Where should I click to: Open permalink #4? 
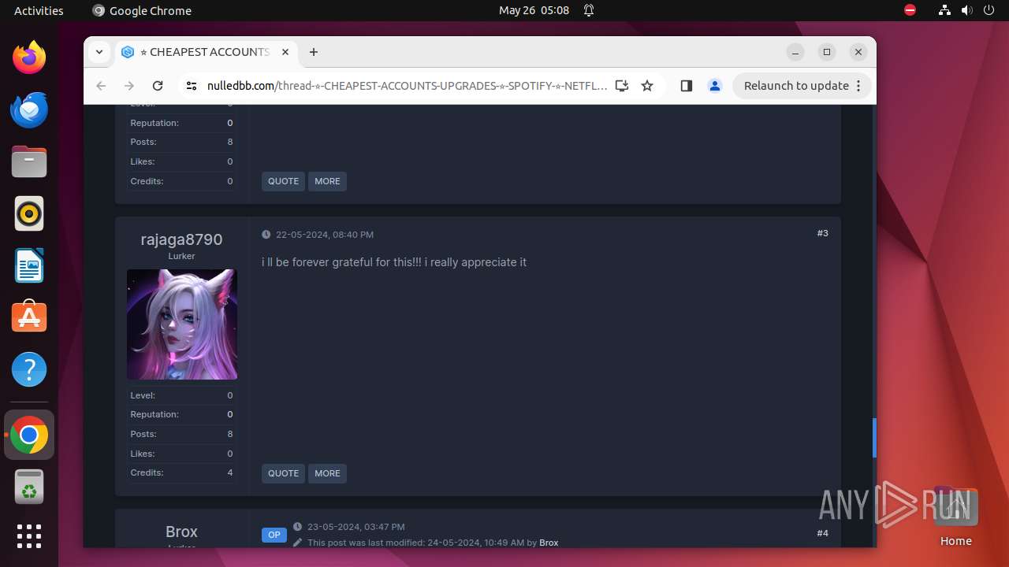[x=822, y=533]
